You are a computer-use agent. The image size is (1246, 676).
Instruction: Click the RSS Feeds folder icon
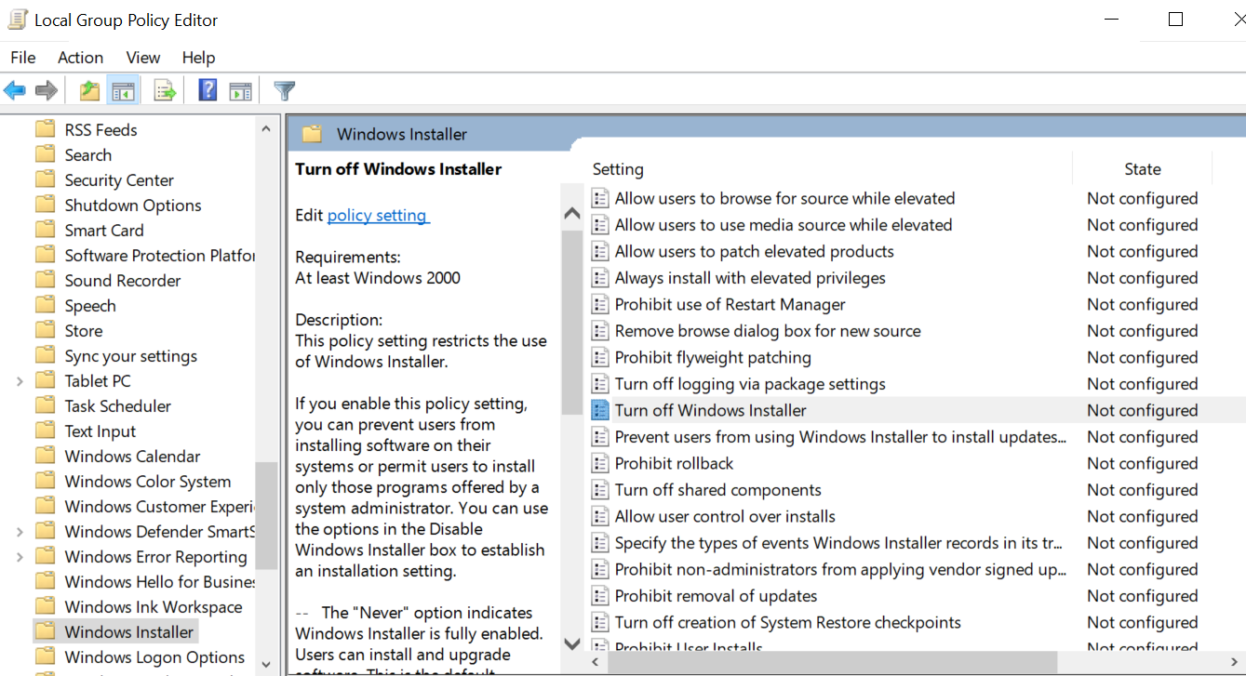click(x=45, y=129)
